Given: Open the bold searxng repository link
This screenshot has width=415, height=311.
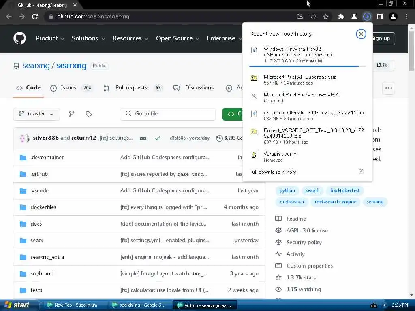Looking at the screenshot, I should (71, 66).
